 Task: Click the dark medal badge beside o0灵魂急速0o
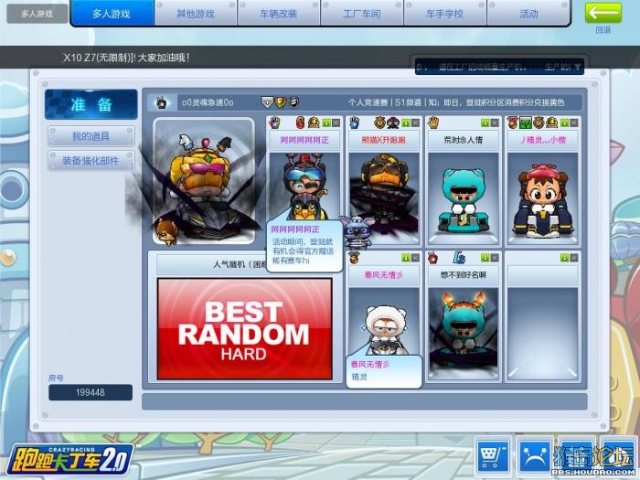[293, 102]
